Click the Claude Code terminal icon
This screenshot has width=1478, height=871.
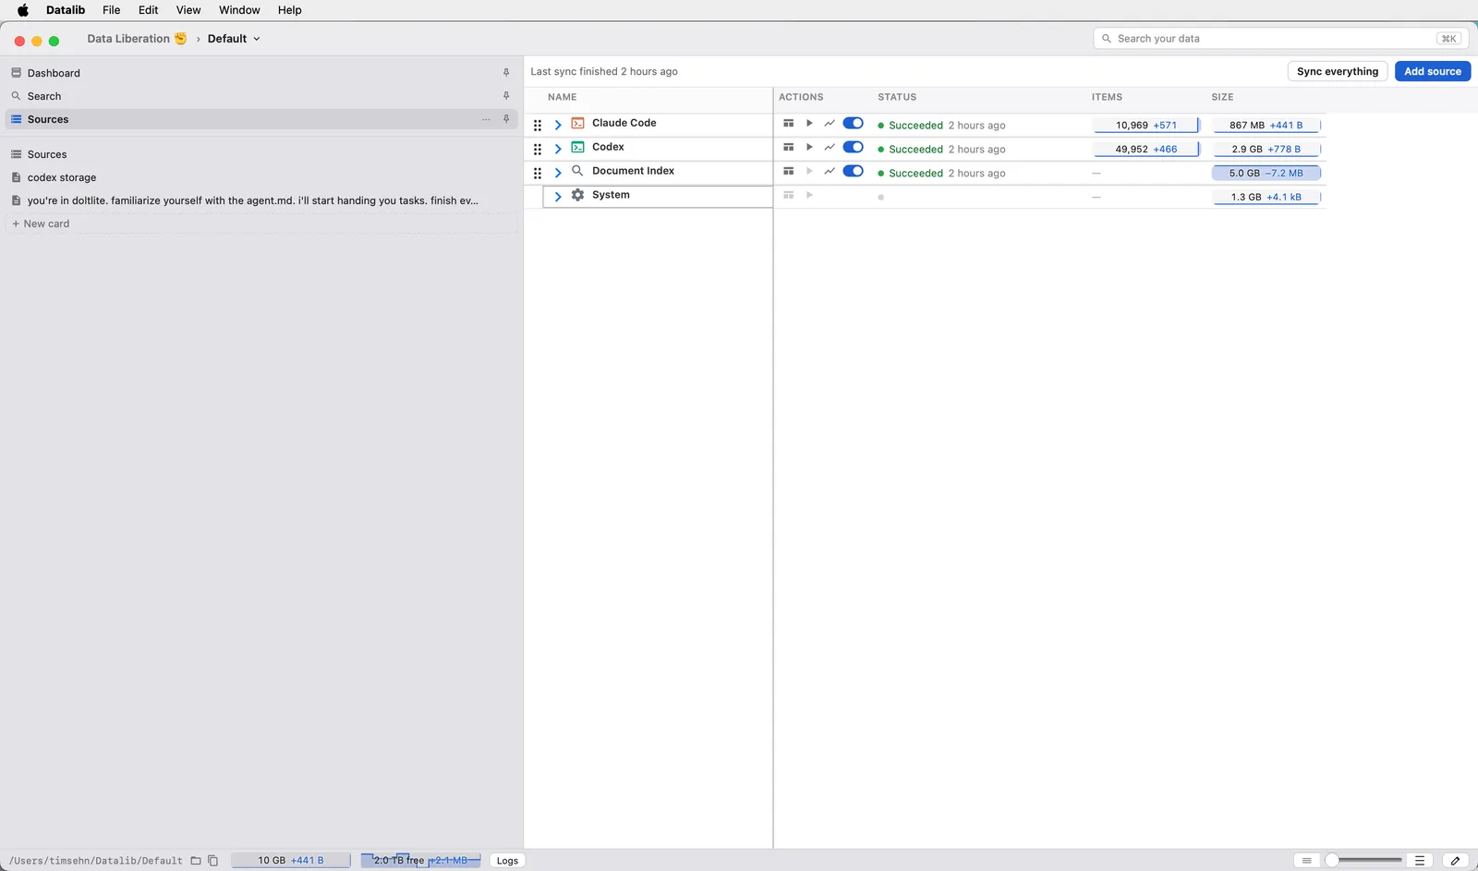pyautogui.click(x=577, y=123)
